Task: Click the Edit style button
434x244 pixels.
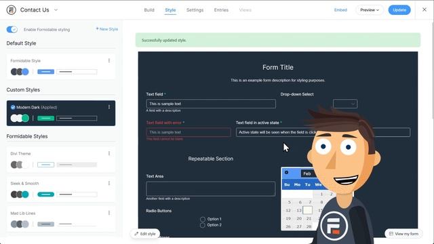Action: (145, 234)
